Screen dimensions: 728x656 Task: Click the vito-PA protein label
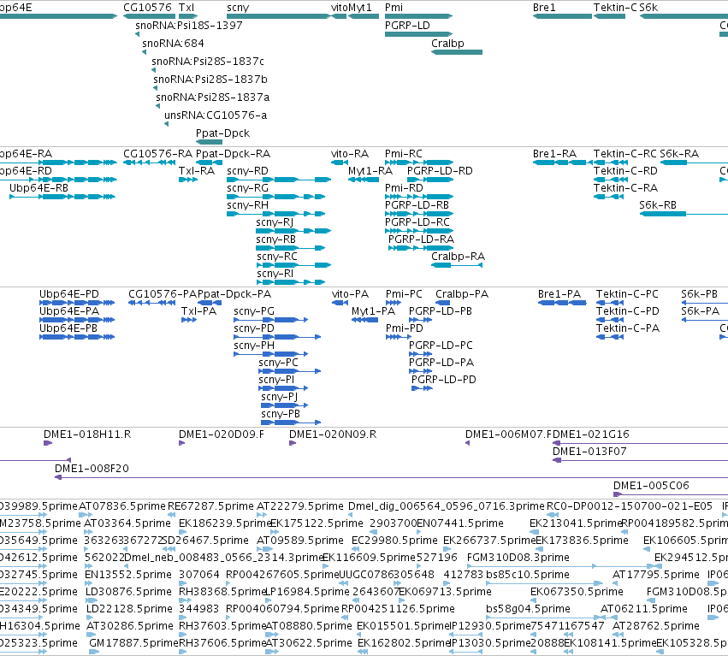pyautogui.click(x=350, y=294)
